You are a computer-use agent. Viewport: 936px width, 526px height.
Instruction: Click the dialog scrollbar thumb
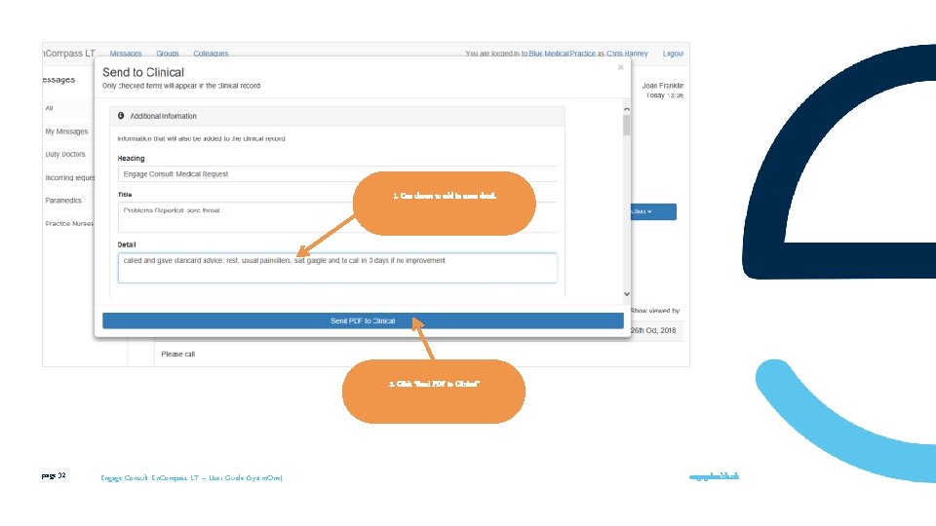626,126
